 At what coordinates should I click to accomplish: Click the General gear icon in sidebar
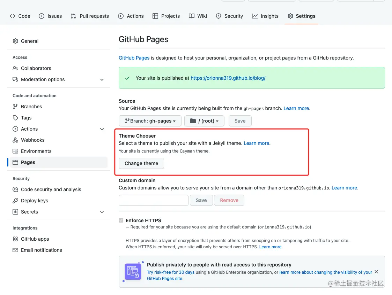pyautogui.click(x=15, y=41)
